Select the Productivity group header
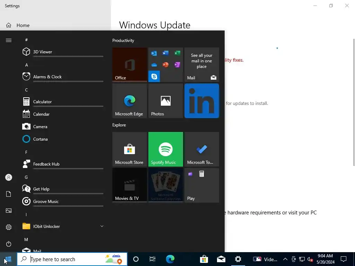The width and height of the screenshot is (355, 266). point(123,41)
